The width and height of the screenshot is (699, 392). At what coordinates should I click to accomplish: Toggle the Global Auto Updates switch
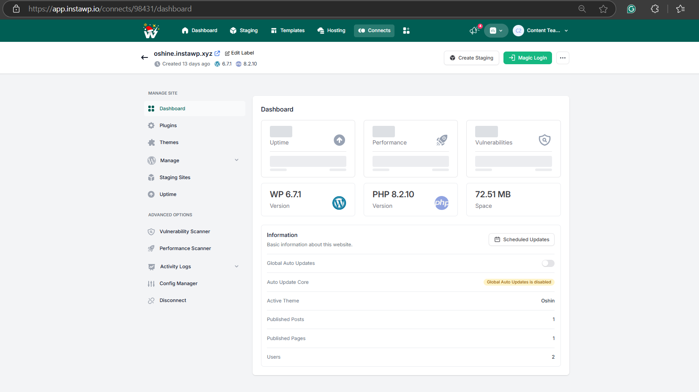(548, 263)
